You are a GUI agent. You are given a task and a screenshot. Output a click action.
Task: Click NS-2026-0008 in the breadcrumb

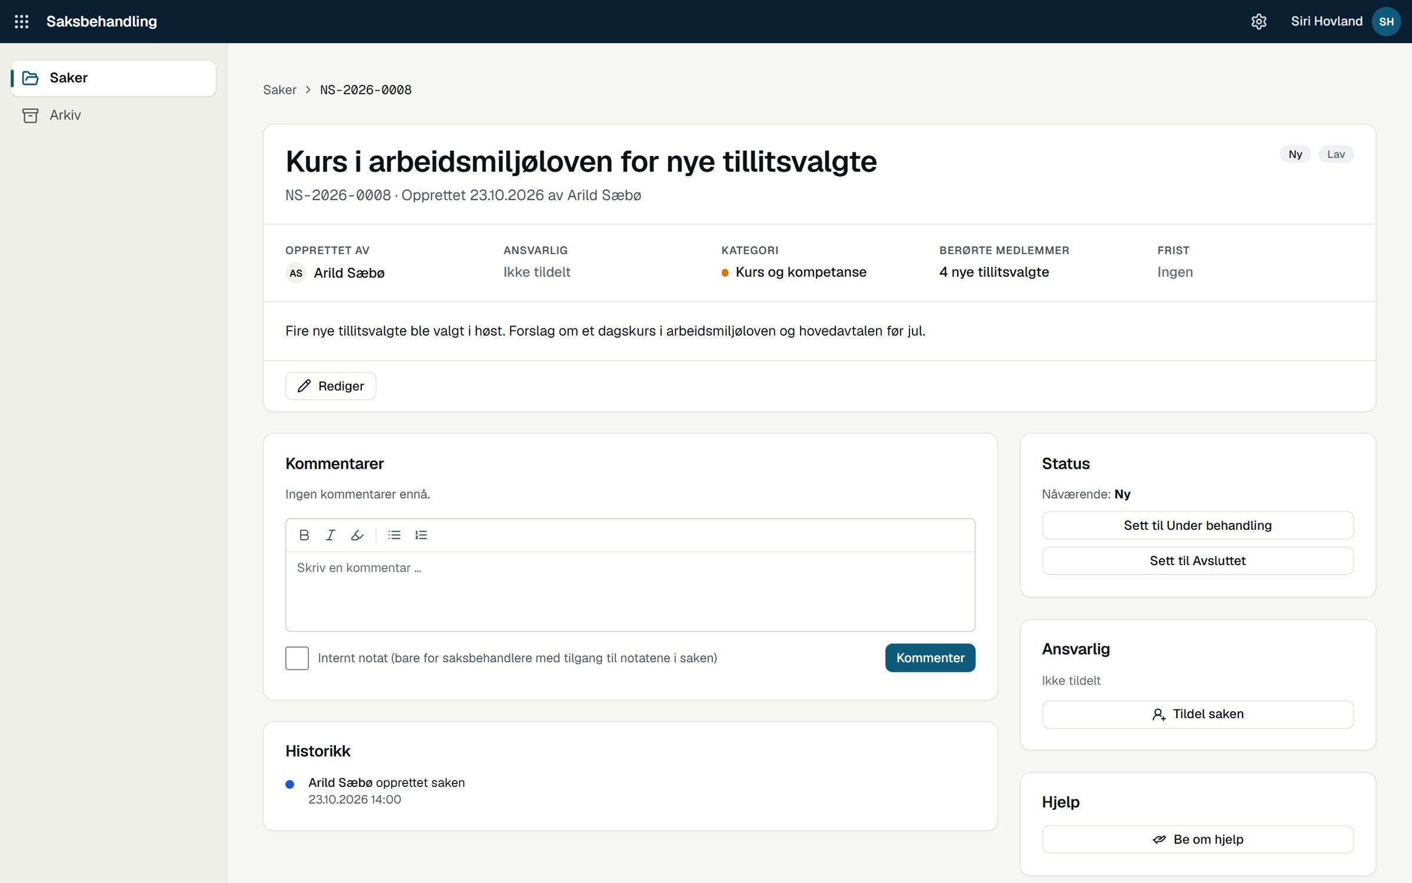pyautogui.click(x=365, y=90)
